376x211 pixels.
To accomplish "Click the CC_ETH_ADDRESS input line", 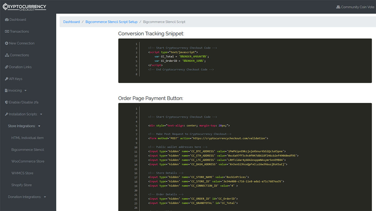I will pyautogui.click(x=223, y=156).
